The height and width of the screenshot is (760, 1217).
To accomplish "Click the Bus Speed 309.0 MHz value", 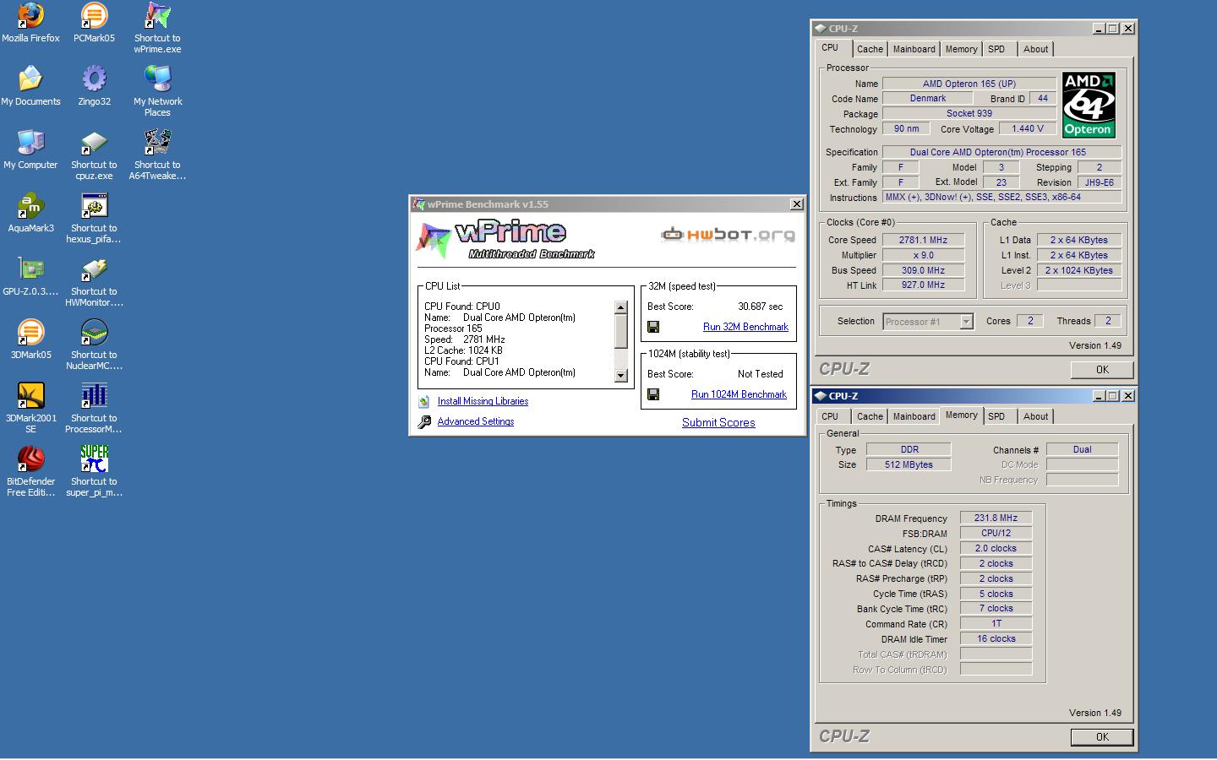I will [x=923, y=270].
